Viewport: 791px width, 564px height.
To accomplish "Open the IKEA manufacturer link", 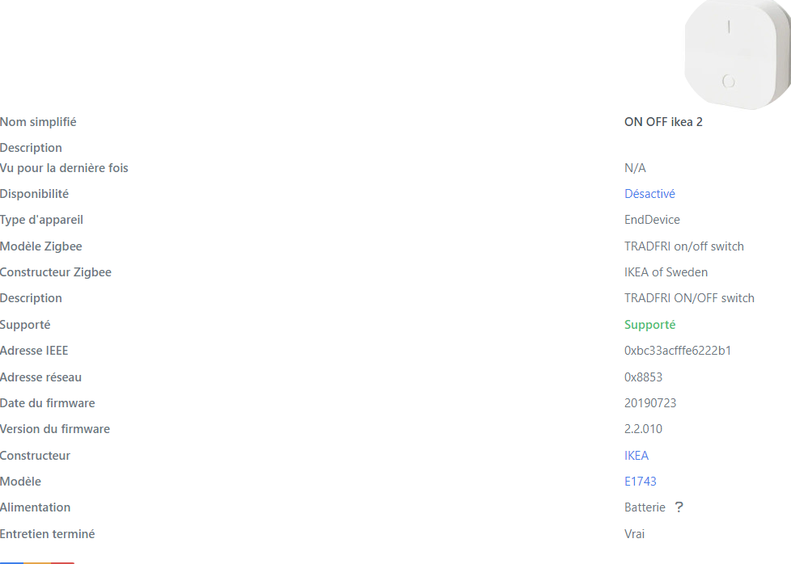I will pos(637,456).
